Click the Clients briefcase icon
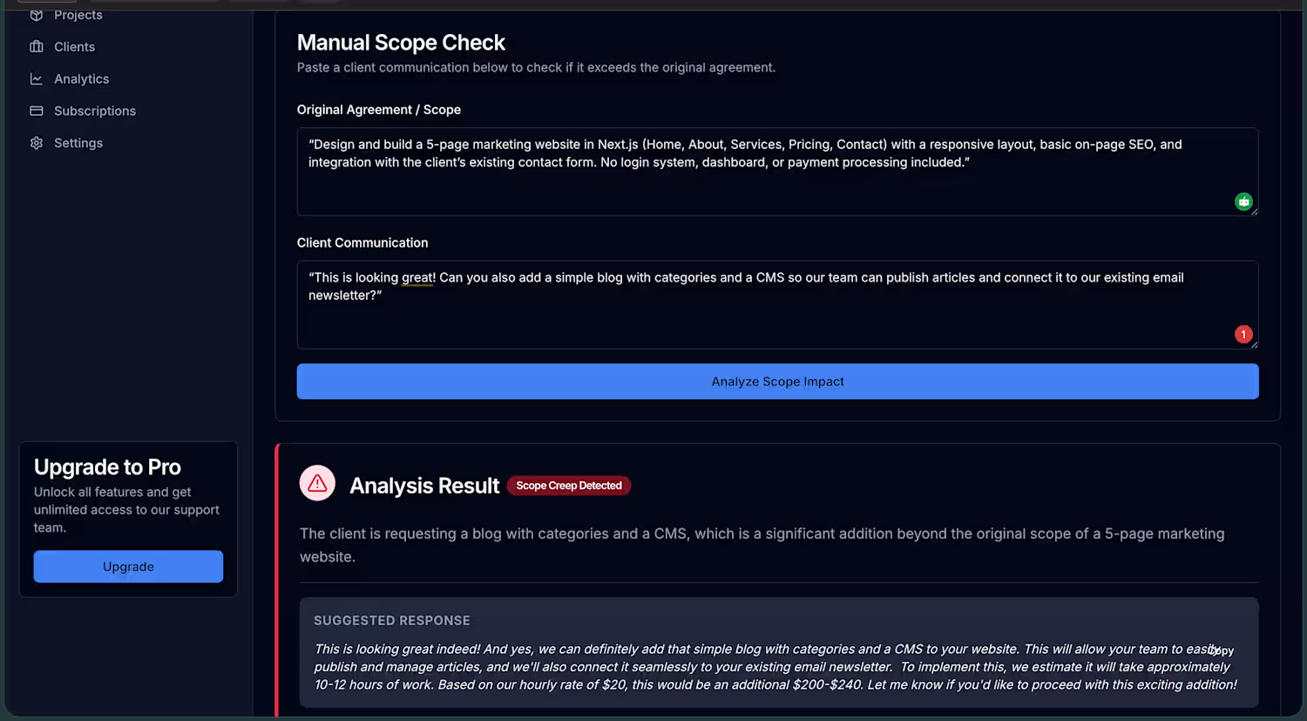This screenshot has width=1307, height=721. 37,47
